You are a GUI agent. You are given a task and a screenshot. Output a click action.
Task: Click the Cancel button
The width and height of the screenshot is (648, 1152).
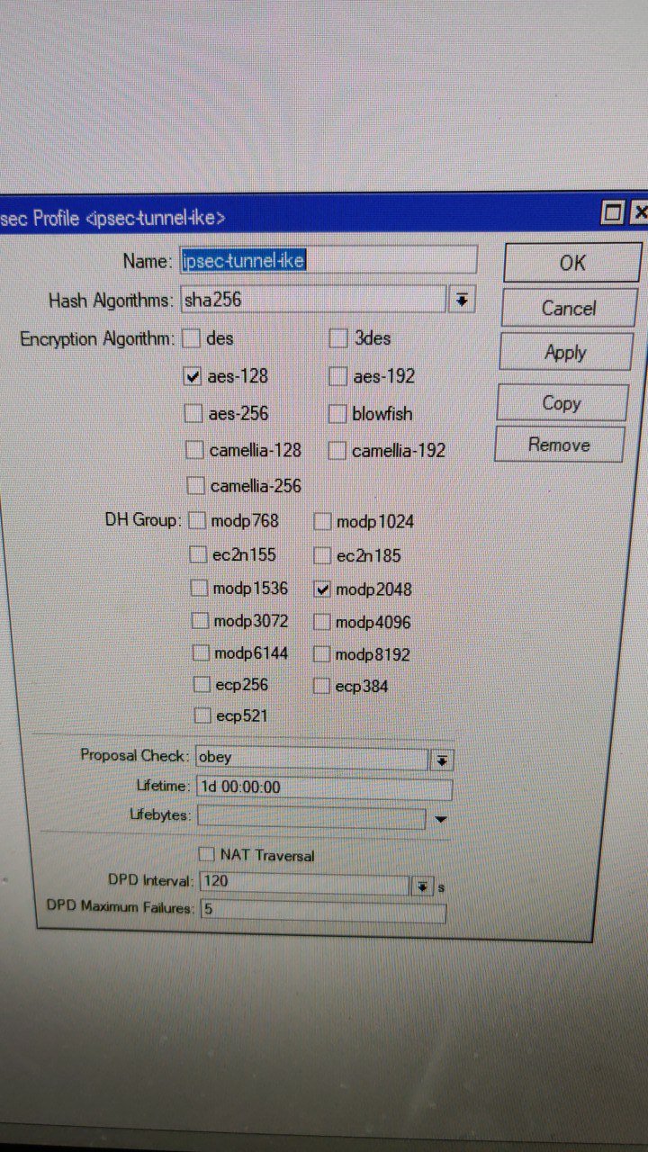[x=569, y=308]
